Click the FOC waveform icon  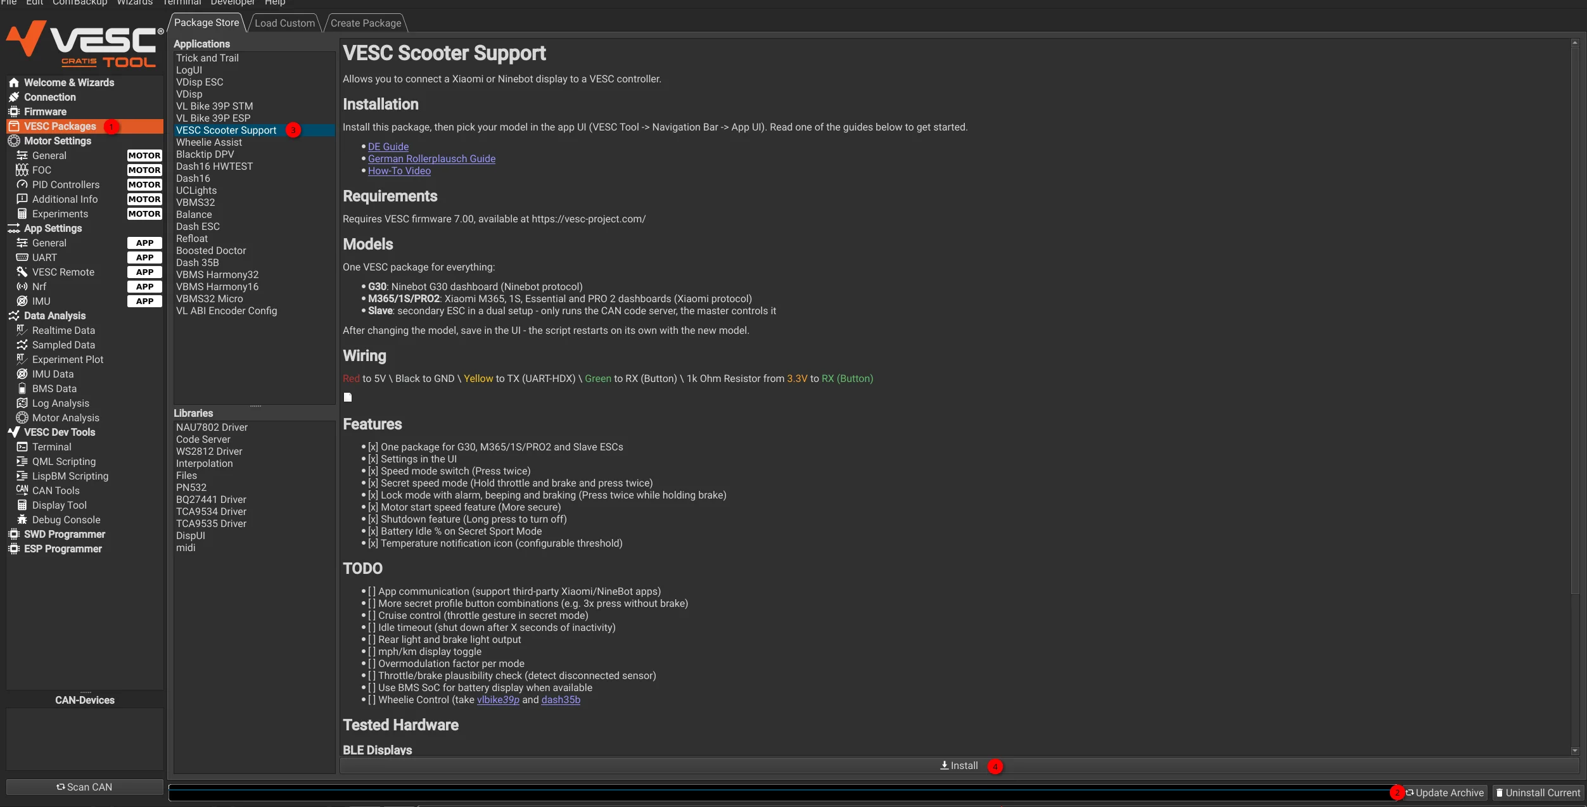(x=22, y=170)
